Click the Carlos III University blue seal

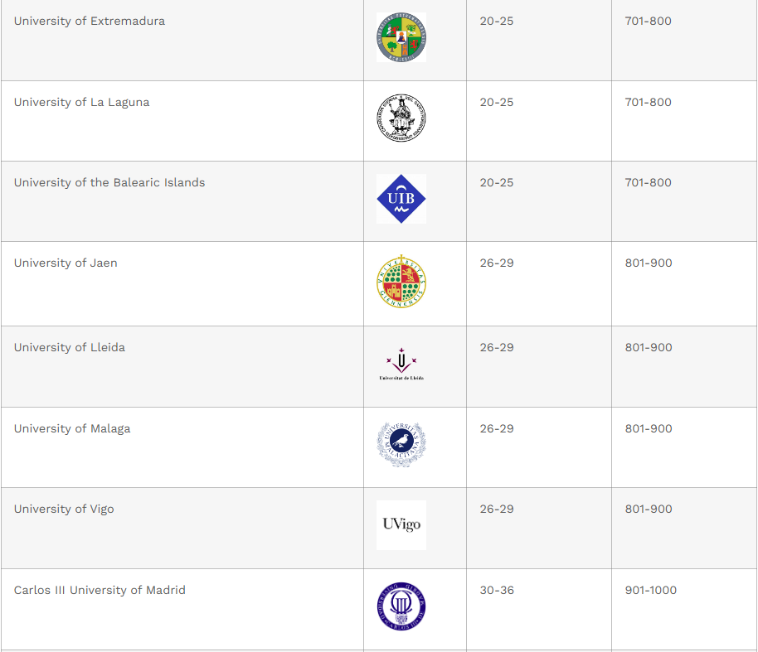click(401, 606)
